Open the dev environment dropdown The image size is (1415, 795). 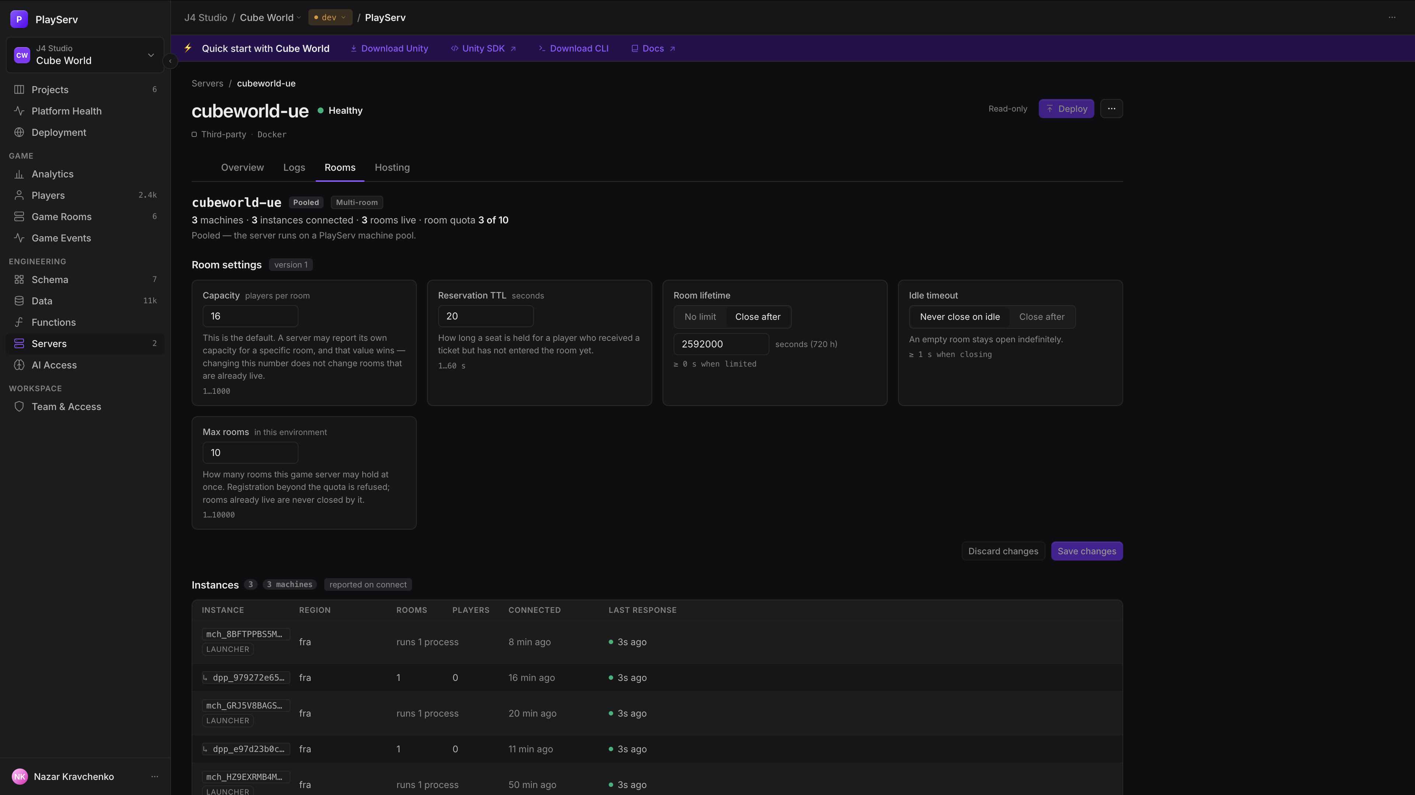click(330, 18)
